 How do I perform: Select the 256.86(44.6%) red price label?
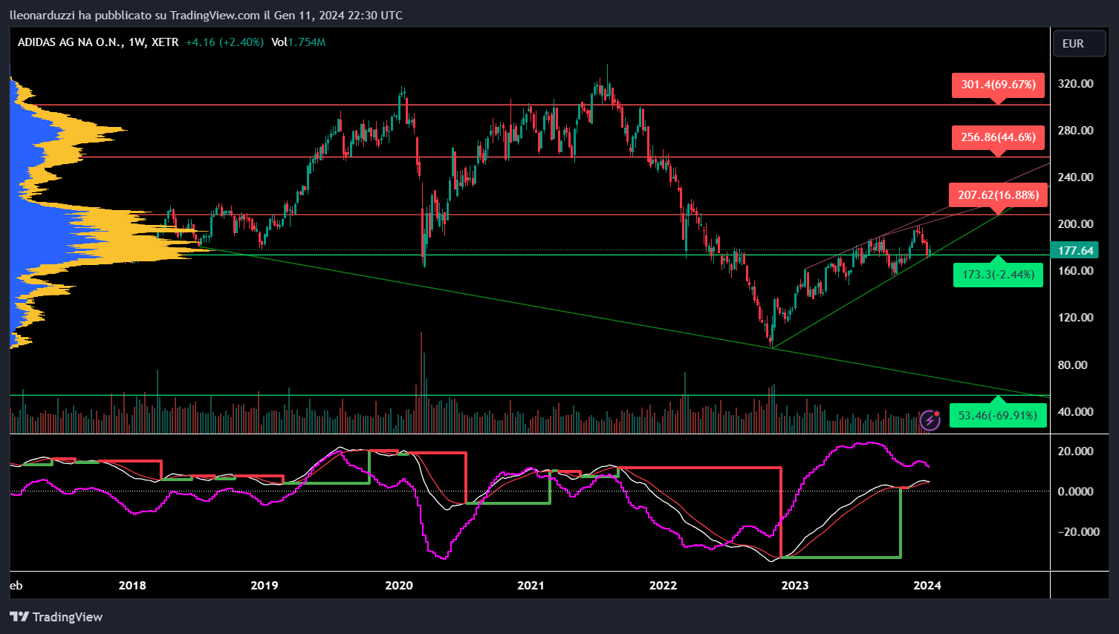tap(998, 137)
